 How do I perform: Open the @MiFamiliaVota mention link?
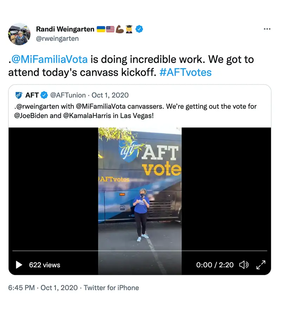pos(50,59)
